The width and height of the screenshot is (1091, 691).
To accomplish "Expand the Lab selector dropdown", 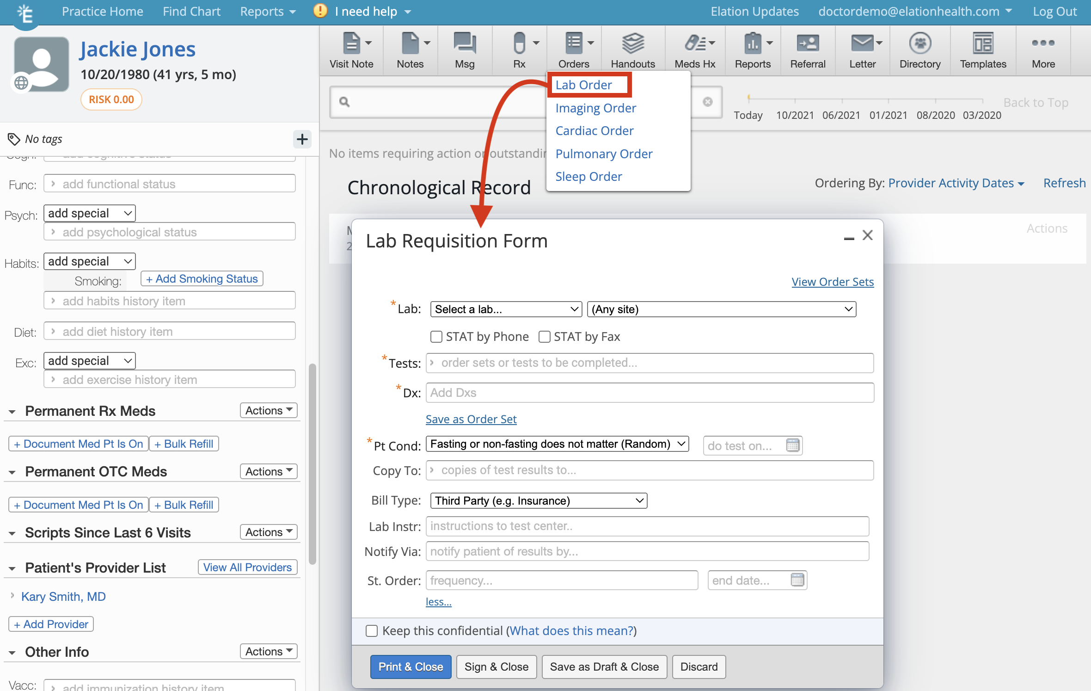I will (x=503, y=309).
